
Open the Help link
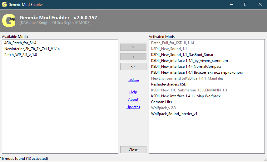click(x=133, y=92)
